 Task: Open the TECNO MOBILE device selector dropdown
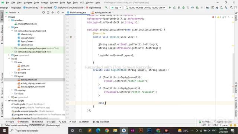145,7
